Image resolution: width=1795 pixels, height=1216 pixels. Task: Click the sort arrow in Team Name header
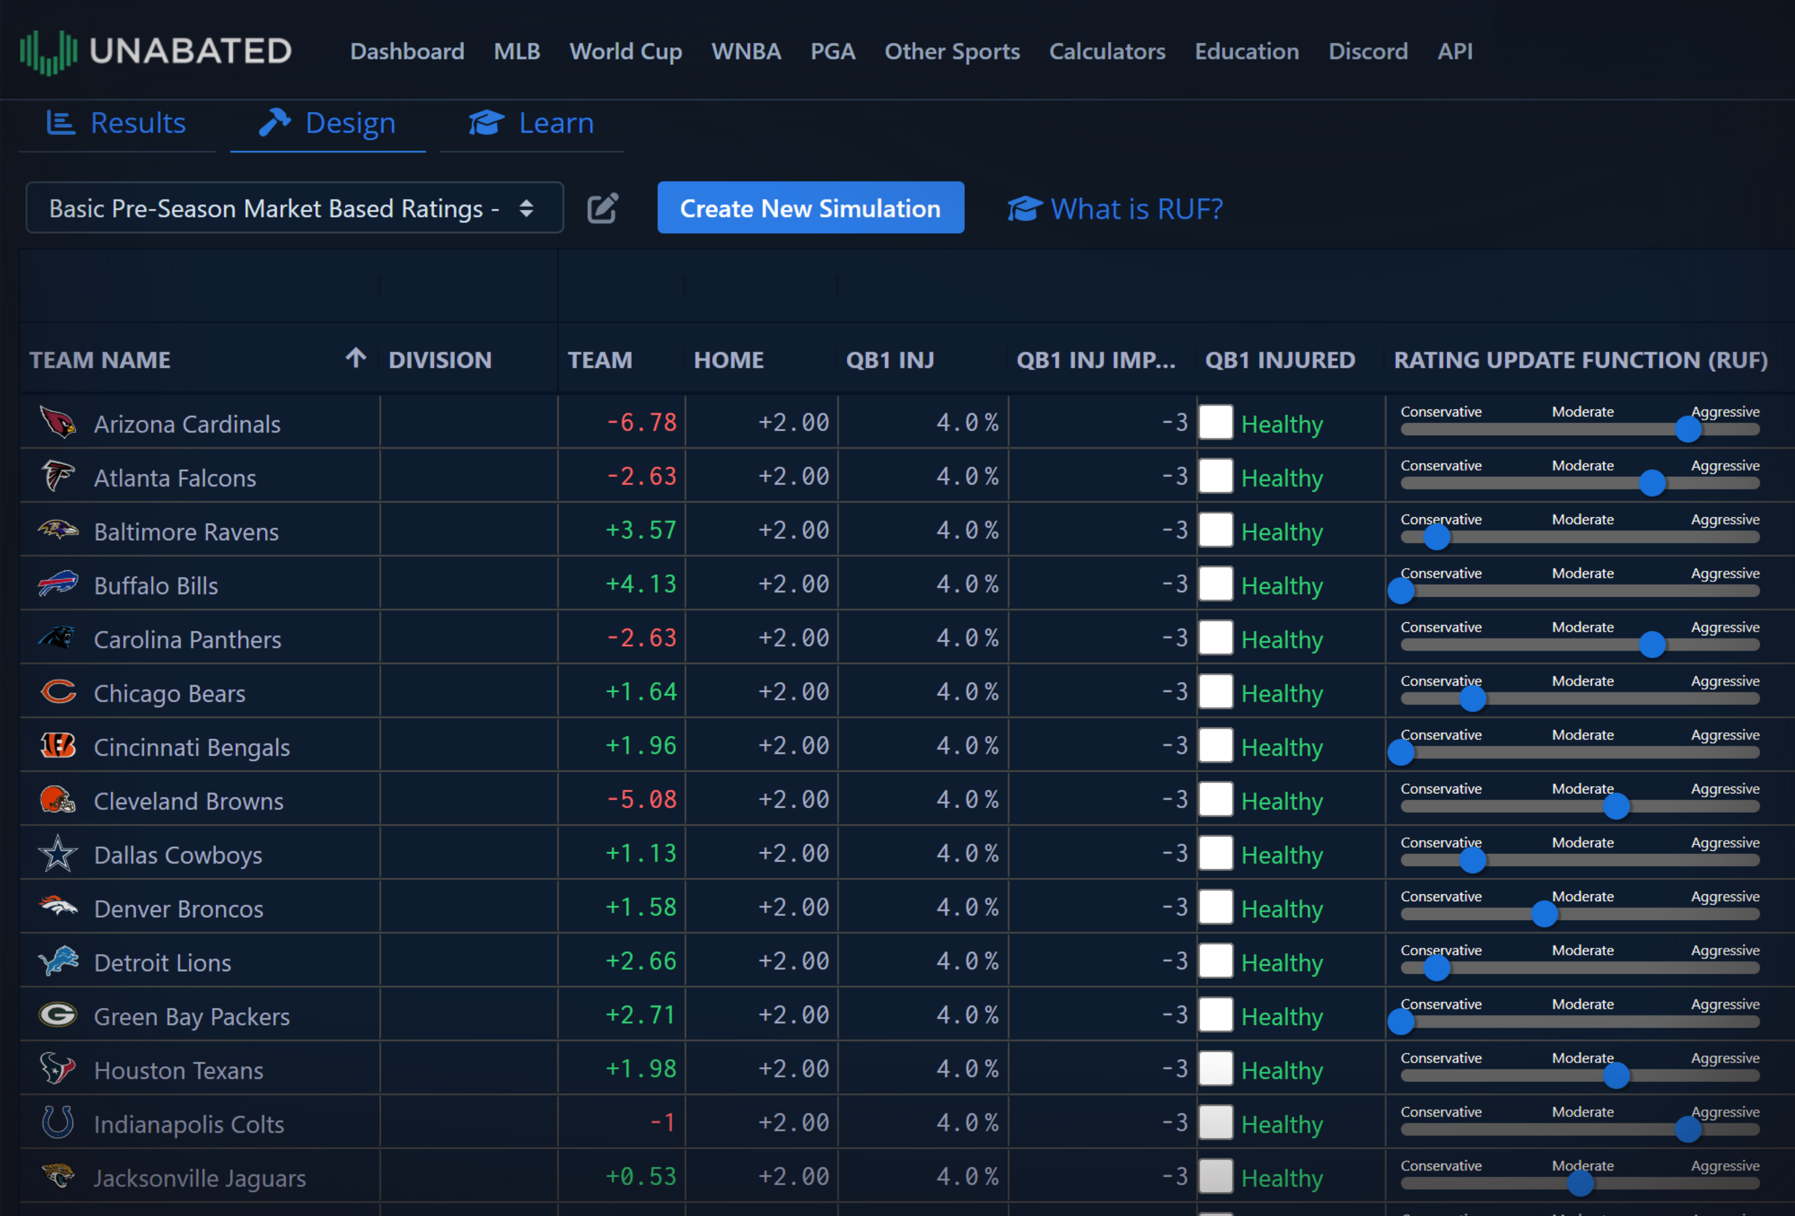[x=355, y=358]
